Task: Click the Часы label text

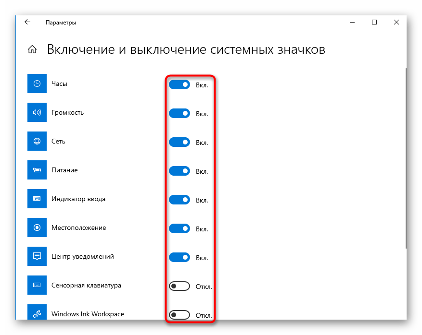Action: [59, 84]
